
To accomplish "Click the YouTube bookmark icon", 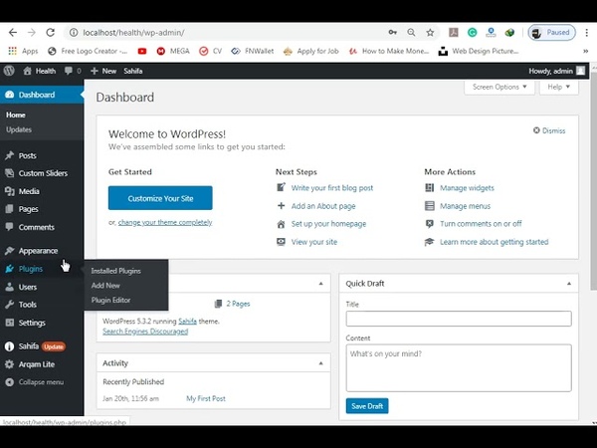I will click(142, 51).
